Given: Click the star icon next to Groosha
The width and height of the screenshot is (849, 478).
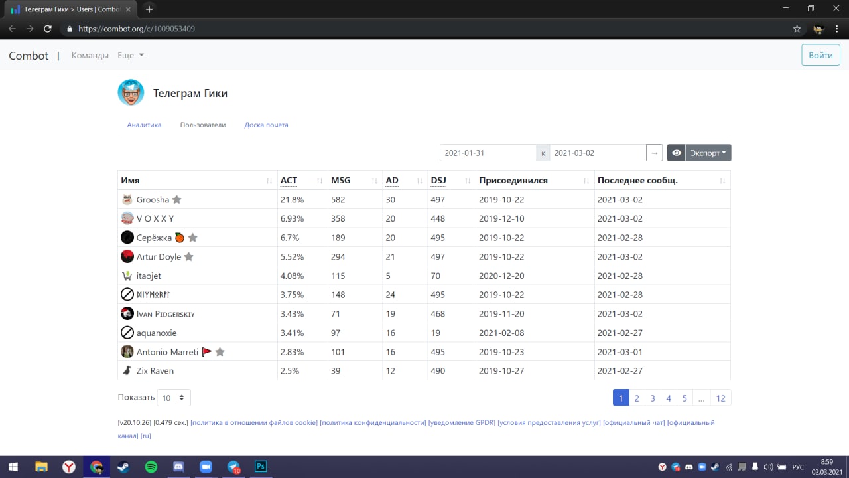Looking at the screenshot, I should point(176,199).
